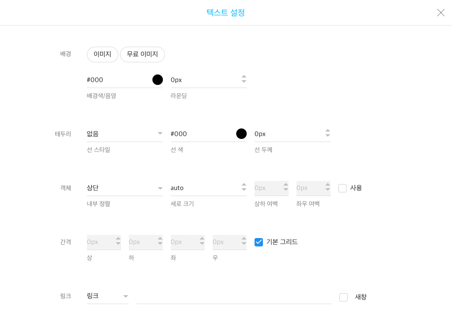Viewport: 452px width, 334px height.
Task: Decrease 선 두께 with the down arrow
Action: pyautogui.click(x=328, y=136)
